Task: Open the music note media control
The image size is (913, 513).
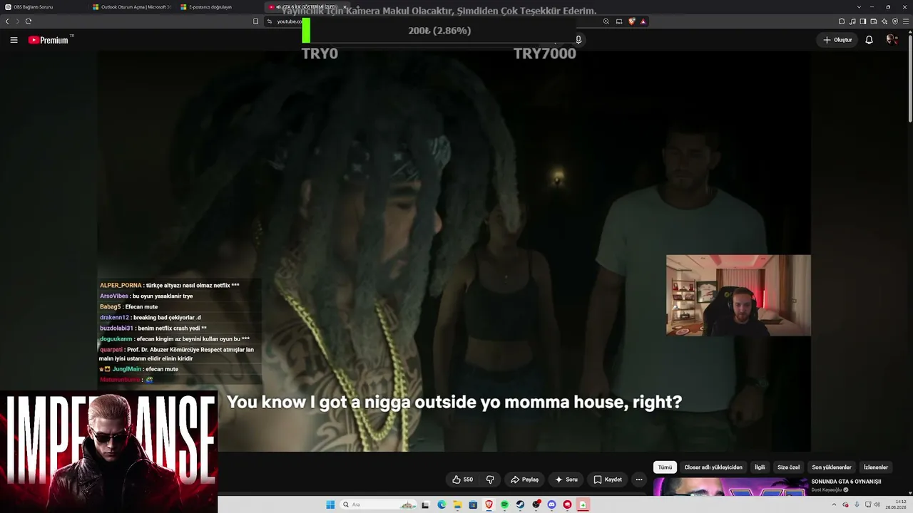Action: [852, 21]
